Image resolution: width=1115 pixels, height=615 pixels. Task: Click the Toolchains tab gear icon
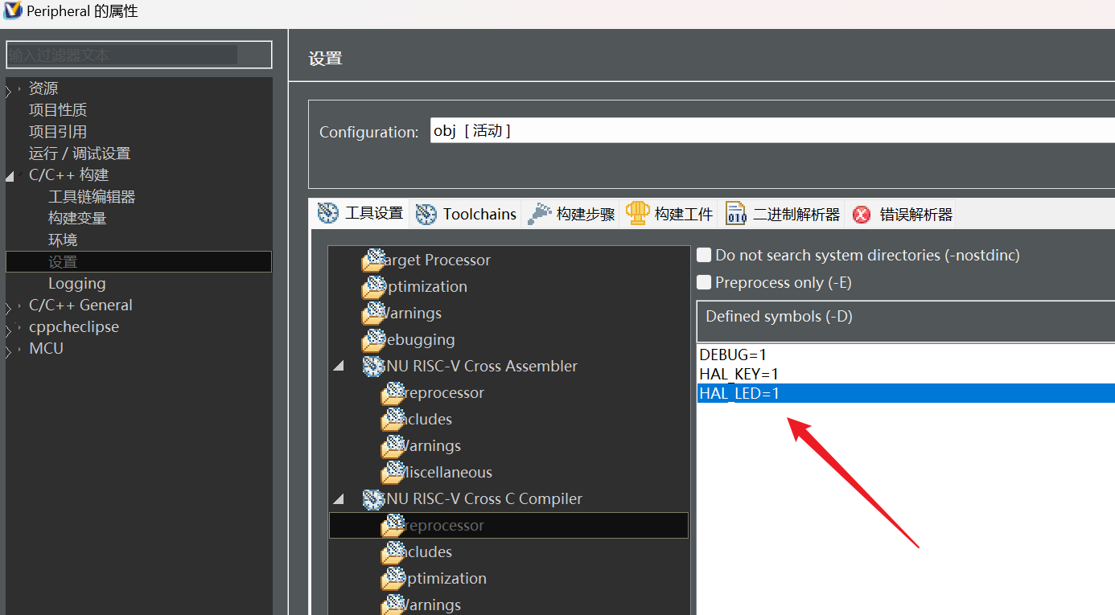[x=426, y=214]
